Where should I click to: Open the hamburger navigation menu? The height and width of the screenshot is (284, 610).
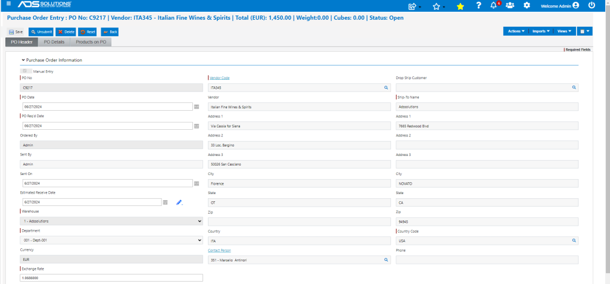(x=9, y=4)
